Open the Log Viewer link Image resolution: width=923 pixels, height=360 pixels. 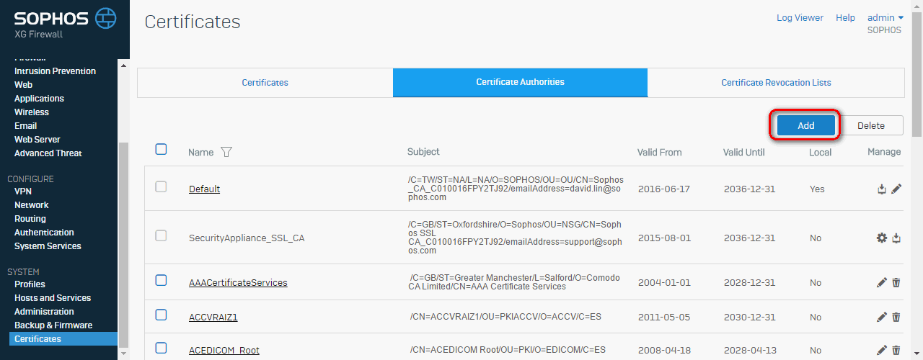point(800,18)
